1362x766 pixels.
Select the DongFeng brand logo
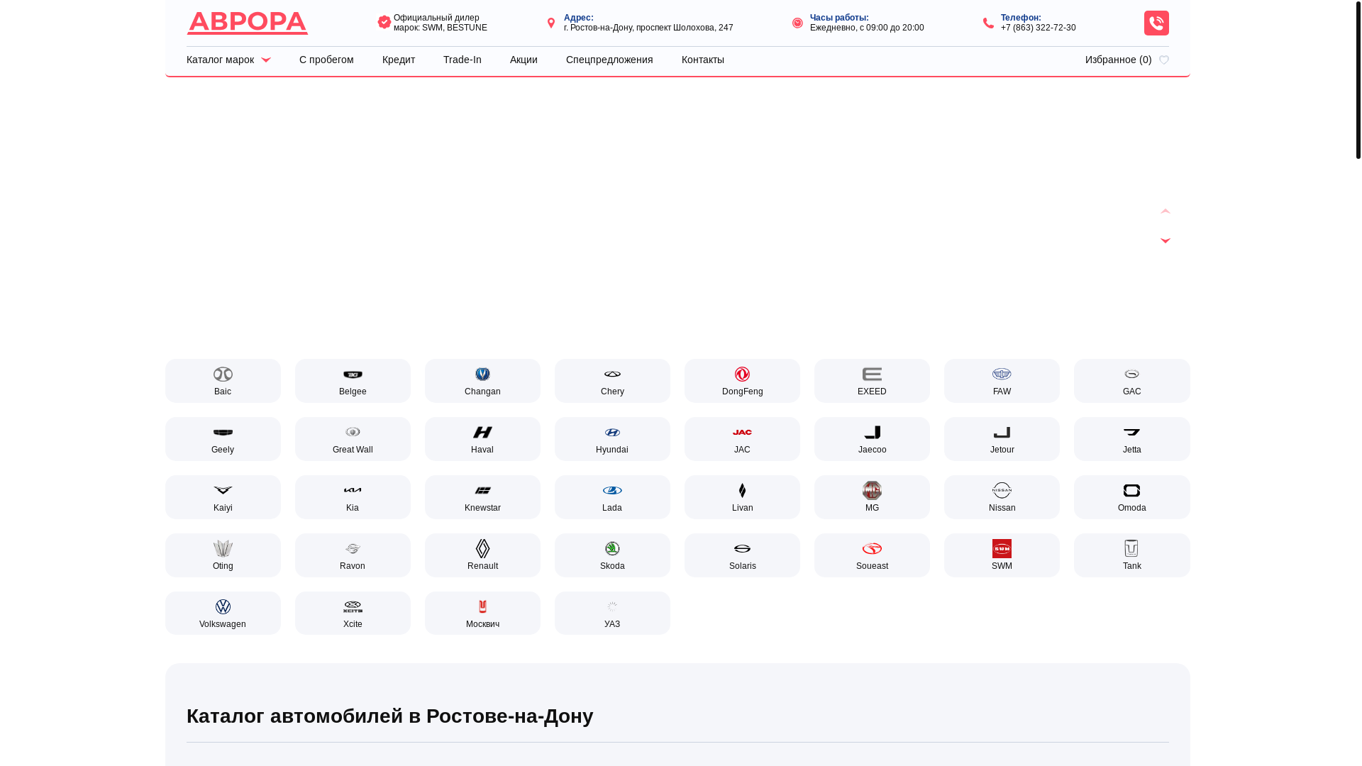(x=742, y=374)
